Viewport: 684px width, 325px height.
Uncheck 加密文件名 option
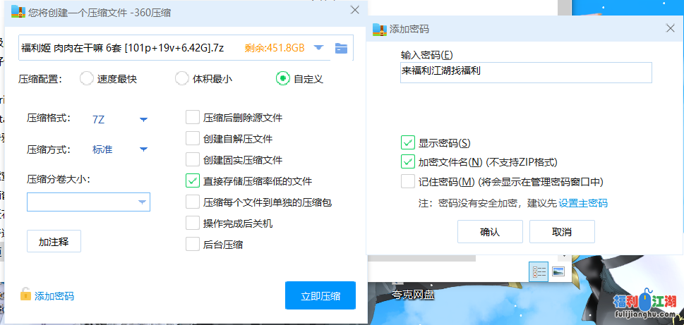coord(407,162)
